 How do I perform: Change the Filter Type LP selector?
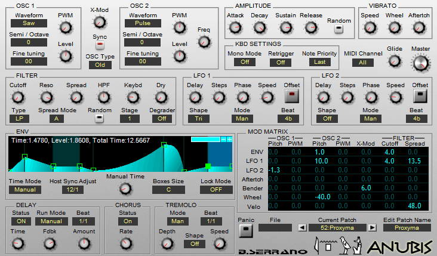tap(19, 119)
